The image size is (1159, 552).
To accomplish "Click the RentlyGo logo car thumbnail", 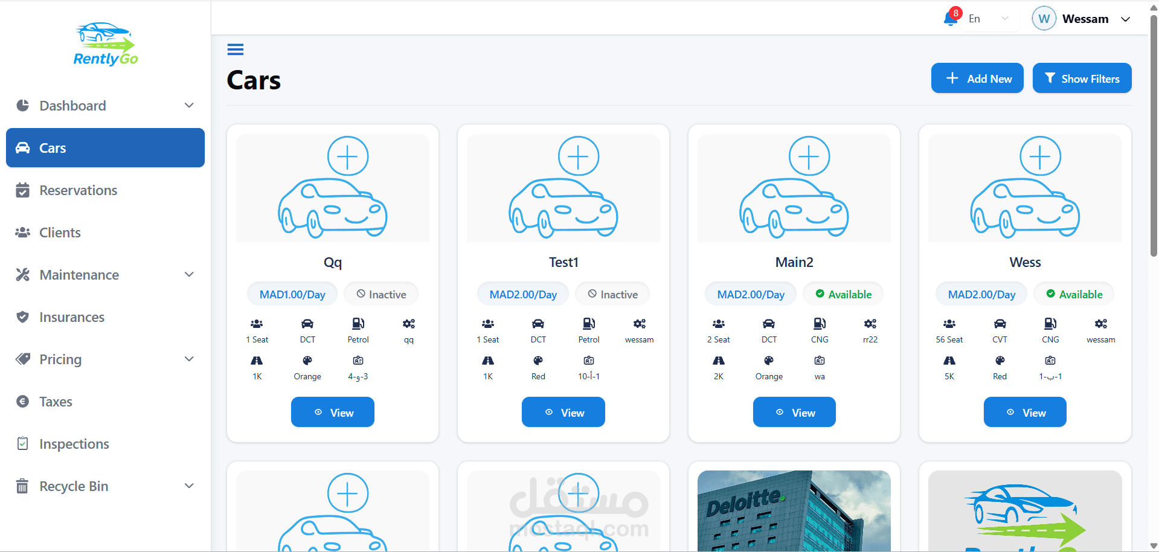I will [x=1025, y=511].
